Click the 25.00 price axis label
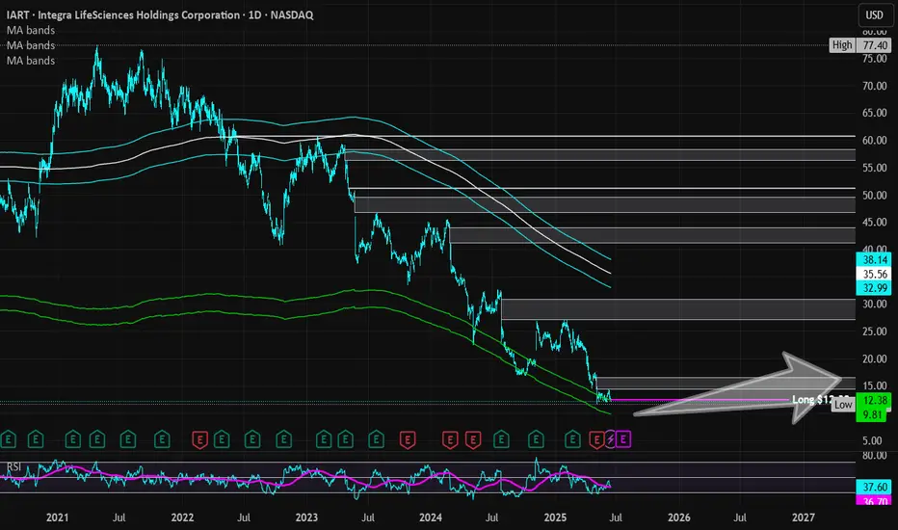The width and height of the screenshot is (898, 530). [x=875, y=331]
